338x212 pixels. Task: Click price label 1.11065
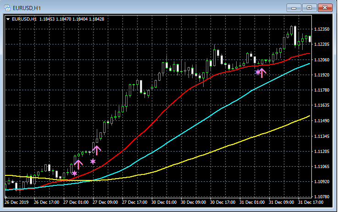coord(322,167)
